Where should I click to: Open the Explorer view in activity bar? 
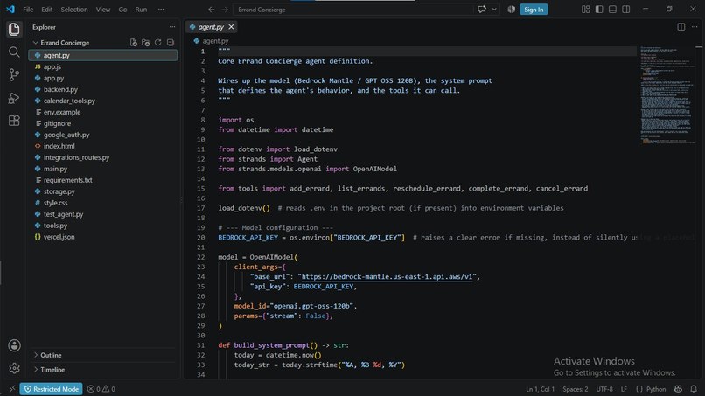click(14, 29)
